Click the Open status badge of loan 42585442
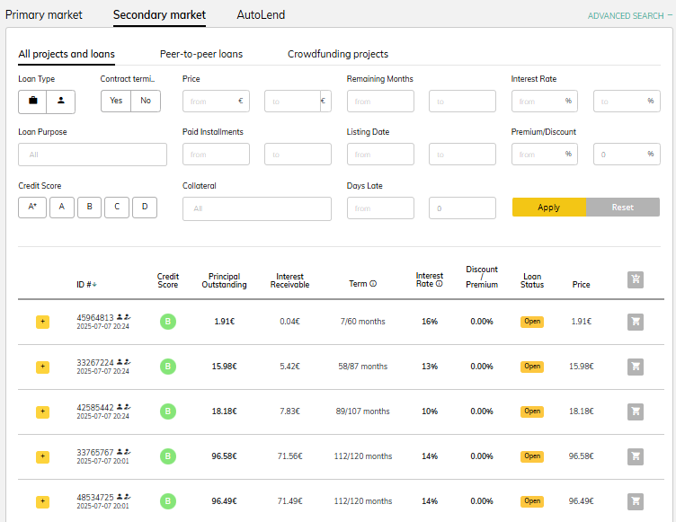Image resolution: width=676 pixels, height=522 pixels. (532, 411)
